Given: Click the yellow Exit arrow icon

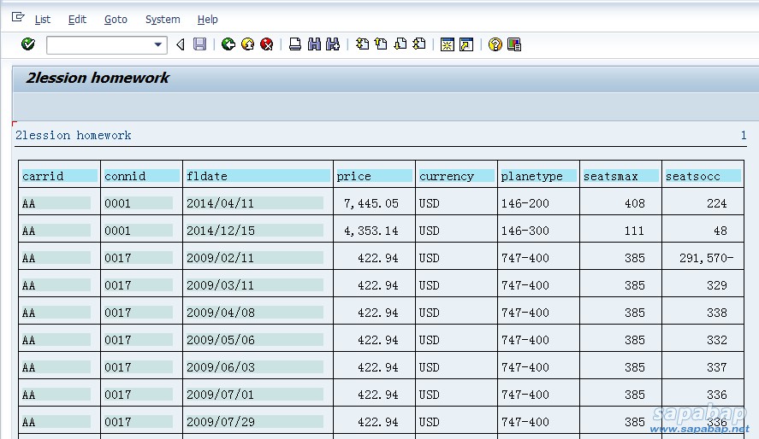Looking at the screenshot, I should coord(247,44).
